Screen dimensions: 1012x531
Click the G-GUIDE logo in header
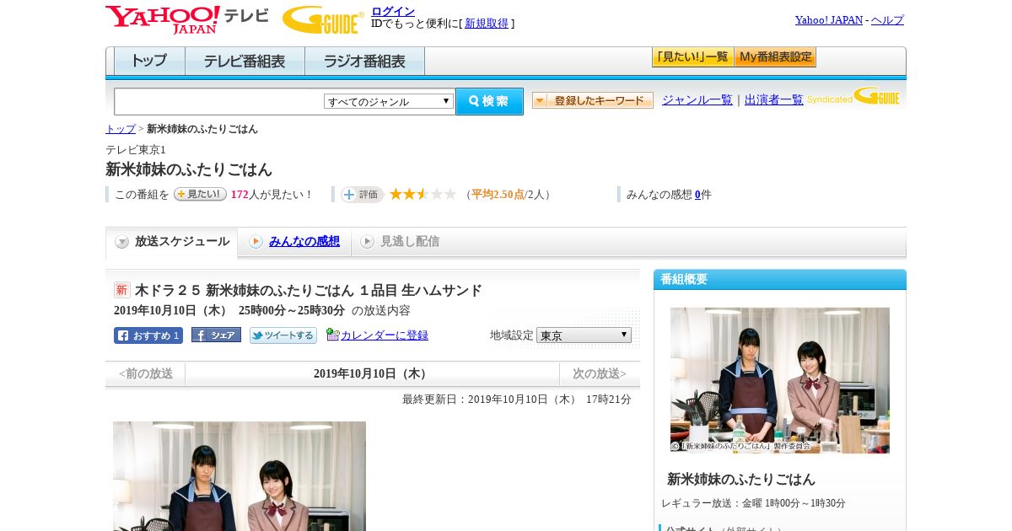click(x=323, y=19)
